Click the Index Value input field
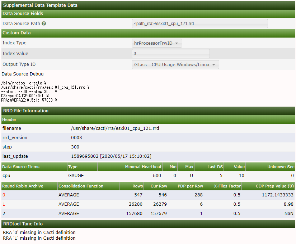296x244 pixels. click(x=170, y=54)
